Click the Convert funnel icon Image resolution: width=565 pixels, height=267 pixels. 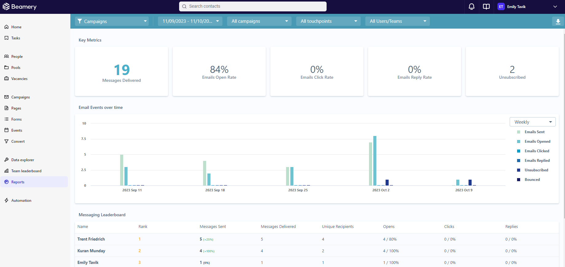coord(6,141)
